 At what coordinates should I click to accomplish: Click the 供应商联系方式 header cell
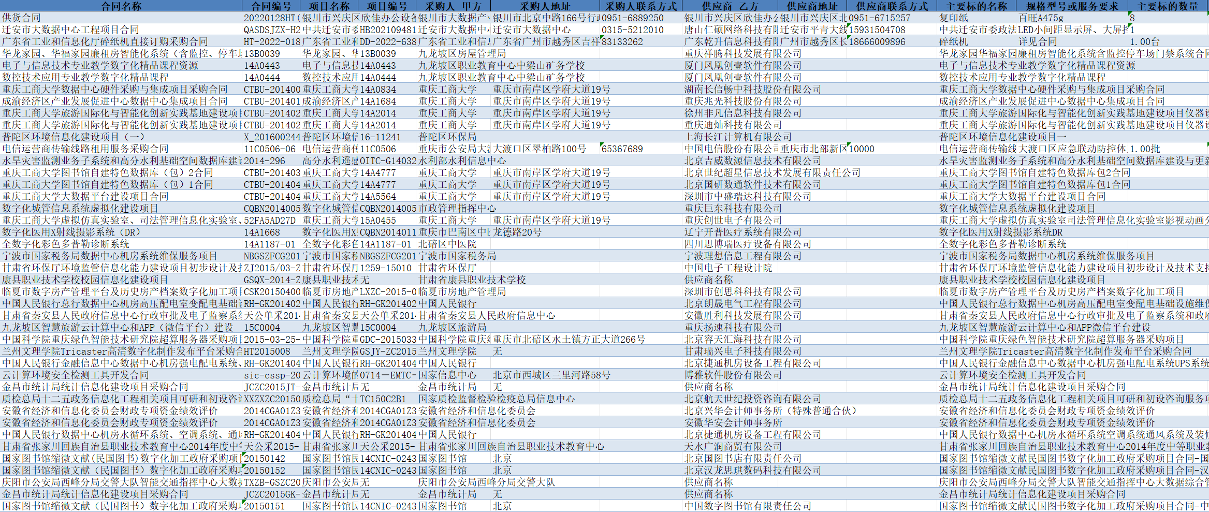[x=892, y=6]
